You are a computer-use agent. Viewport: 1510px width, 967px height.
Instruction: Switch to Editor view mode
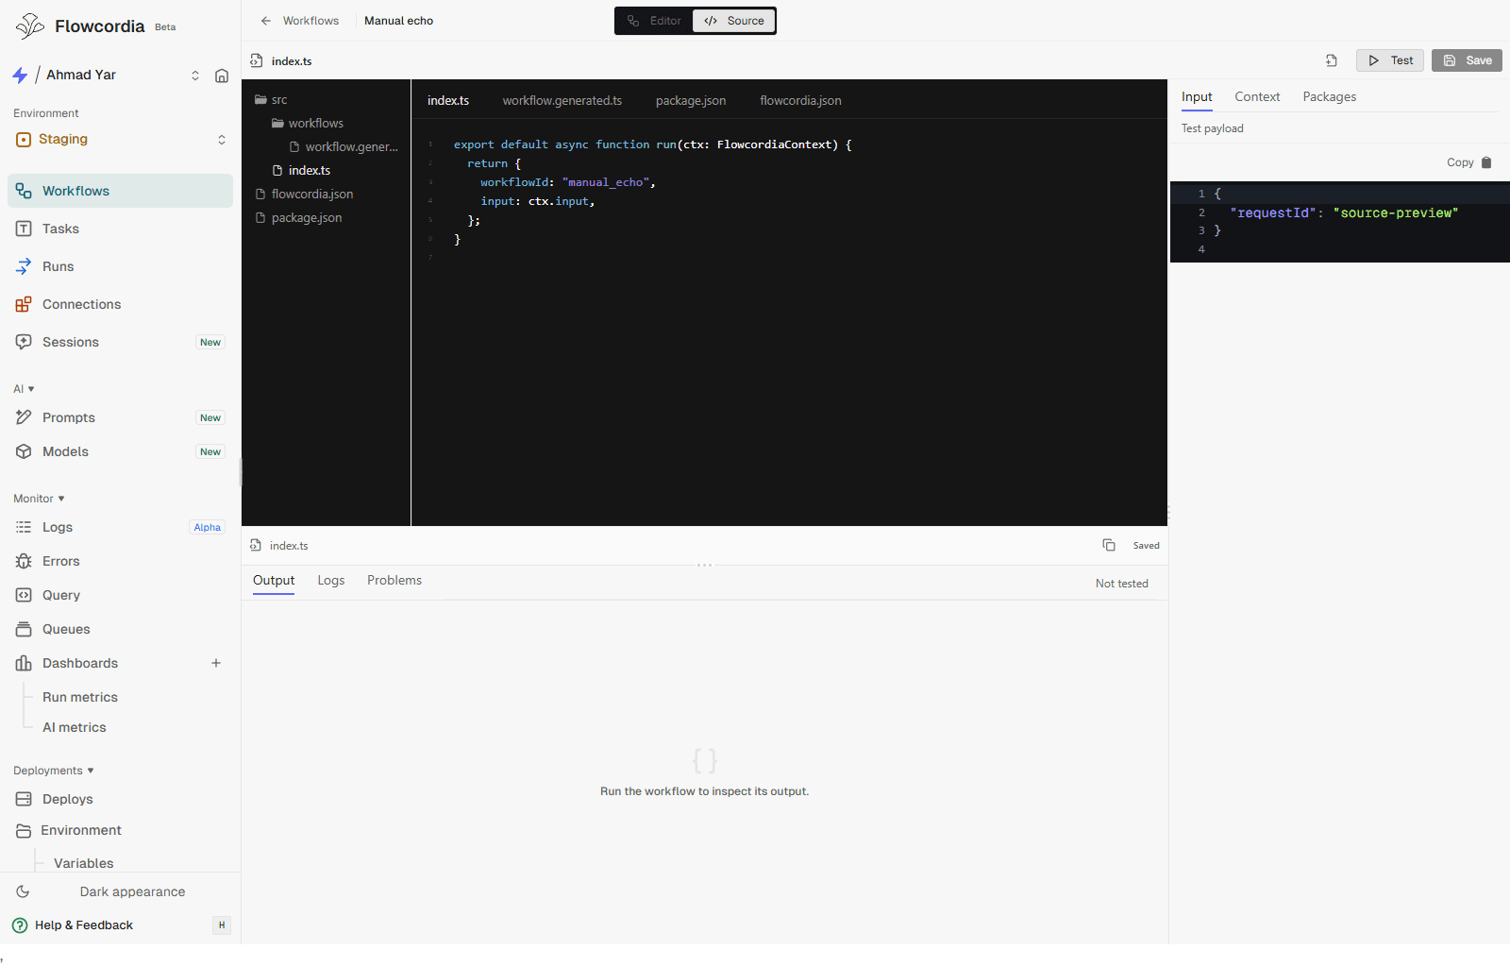[x=654, y=21]
